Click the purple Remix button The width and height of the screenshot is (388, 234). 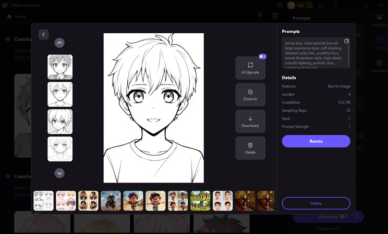click(316, 141)
